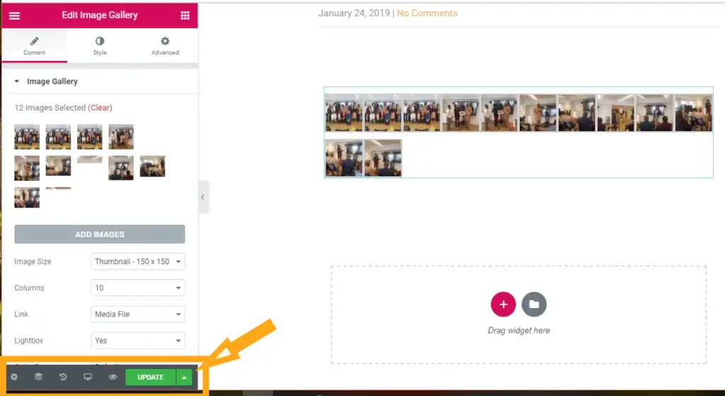Screen dimensions: 725x396
Task: Collapse the editor panel with side arrow
Action: click(x=203, y=197)
